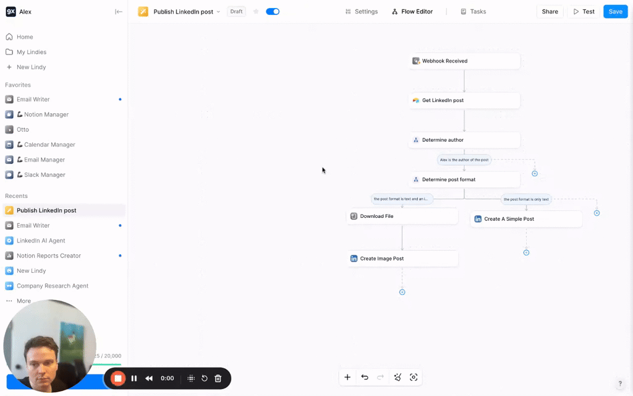Expand More in the Recents list
The height and width of the screenshot is (396, 633).
pos(23,301)
